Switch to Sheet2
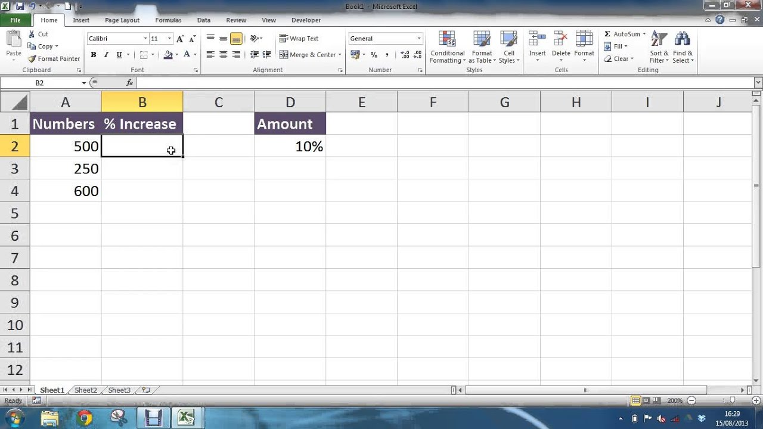The image size is (763, 429). point(85,390)
